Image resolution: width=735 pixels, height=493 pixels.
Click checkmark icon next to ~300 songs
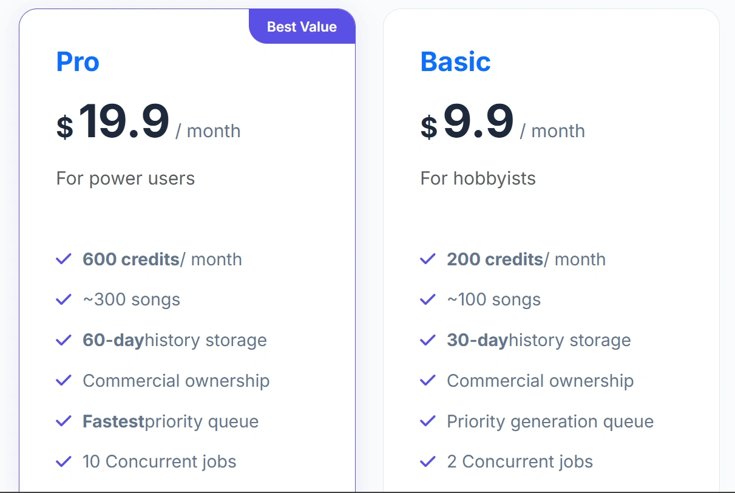point(64,300)
